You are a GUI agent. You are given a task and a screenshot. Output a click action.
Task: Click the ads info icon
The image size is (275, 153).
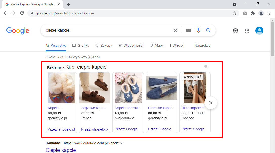click(x=206, y=66)
